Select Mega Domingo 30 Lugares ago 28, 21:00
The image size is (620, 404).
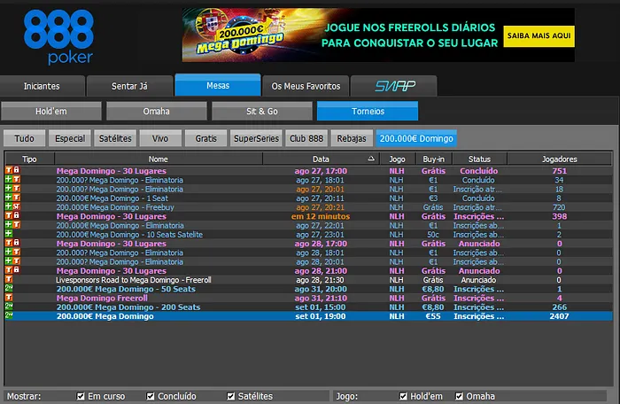(308, 271)
